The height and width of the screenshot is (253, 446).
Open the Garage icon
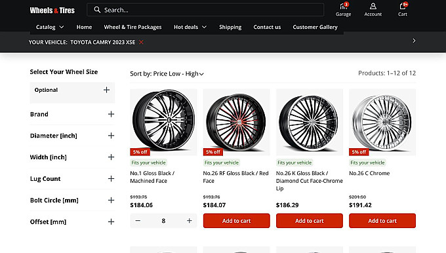343,9
